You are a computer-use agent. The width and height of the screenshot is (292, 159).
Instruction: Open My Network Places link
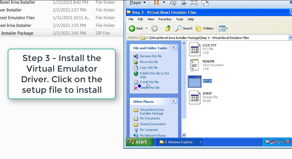point(153,136)
